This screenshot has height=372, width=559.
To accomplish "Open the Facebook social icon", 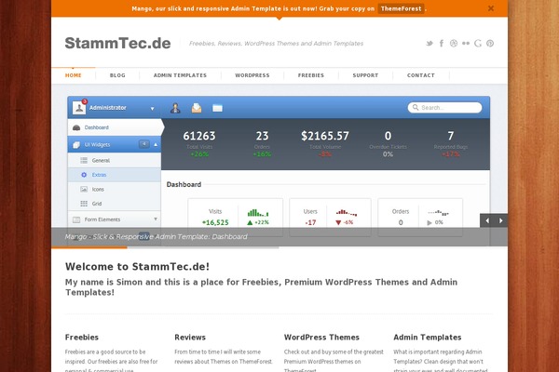I will pos(442,44).
